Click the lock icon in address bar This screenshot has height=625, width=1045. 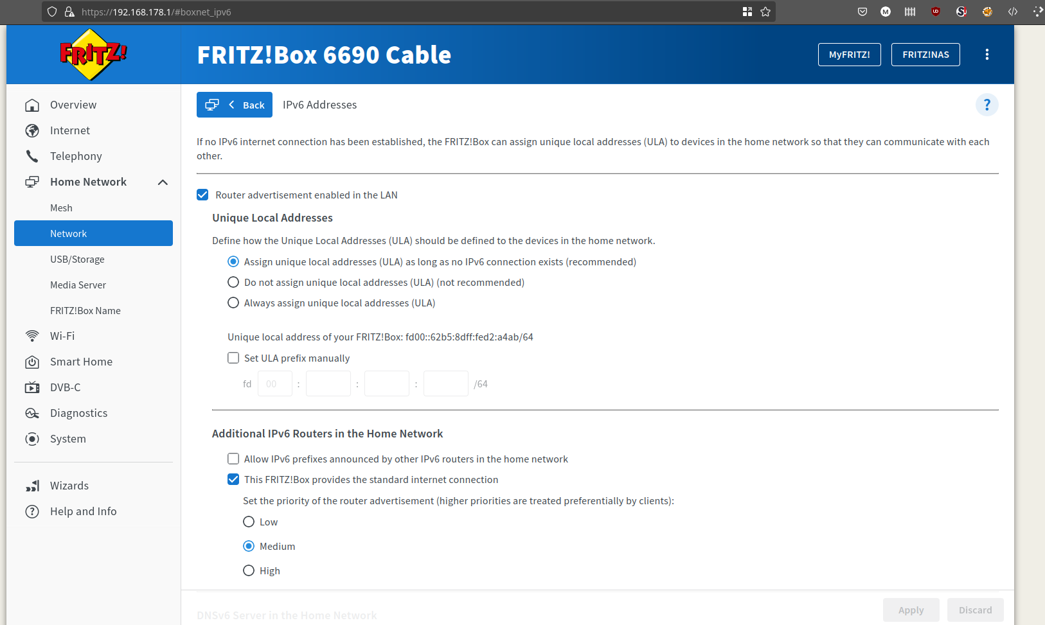click(69, 12)
